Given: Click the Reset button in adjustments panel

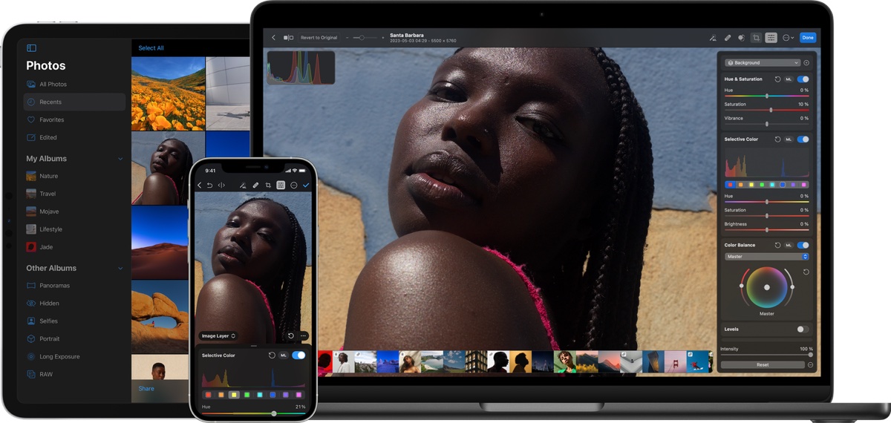Looking at the screenshot, I should [x=763, y=365].
